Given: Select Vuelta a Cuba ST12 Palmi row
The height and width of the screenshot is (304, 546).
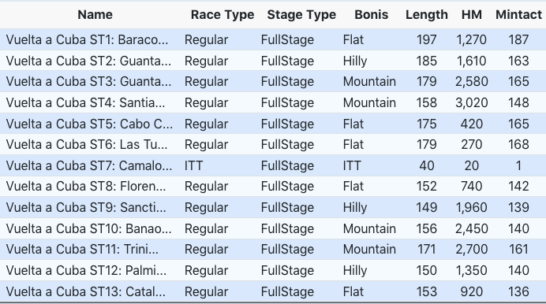Looking at the screenshot, I should coord(273,270).
